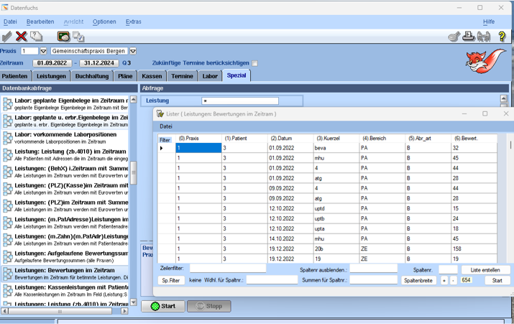Open the Optionen menu
The width and height of the screenshot is (514, 324).
click(104, 22)
